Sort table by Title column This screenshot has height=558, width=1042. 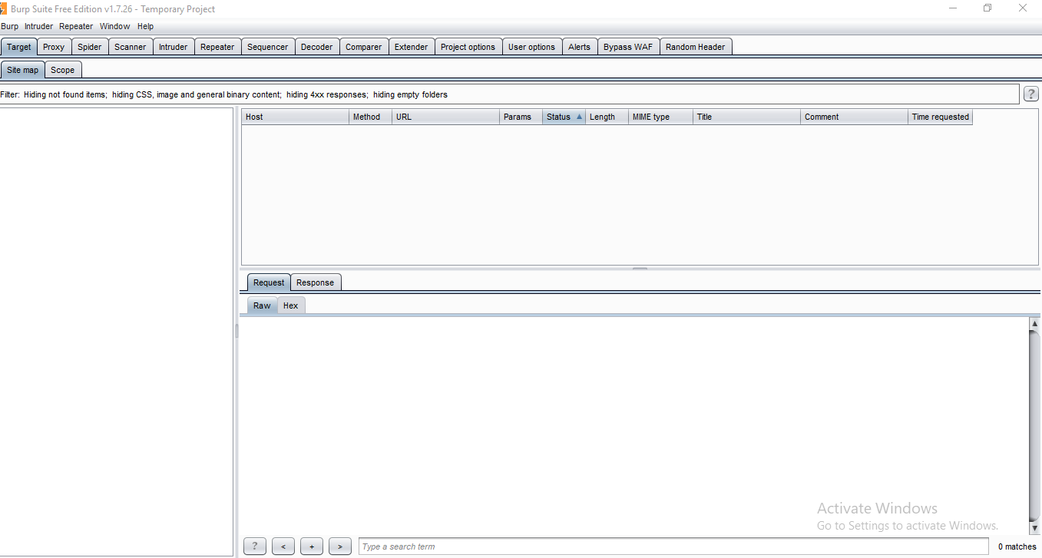pos(747,117)
